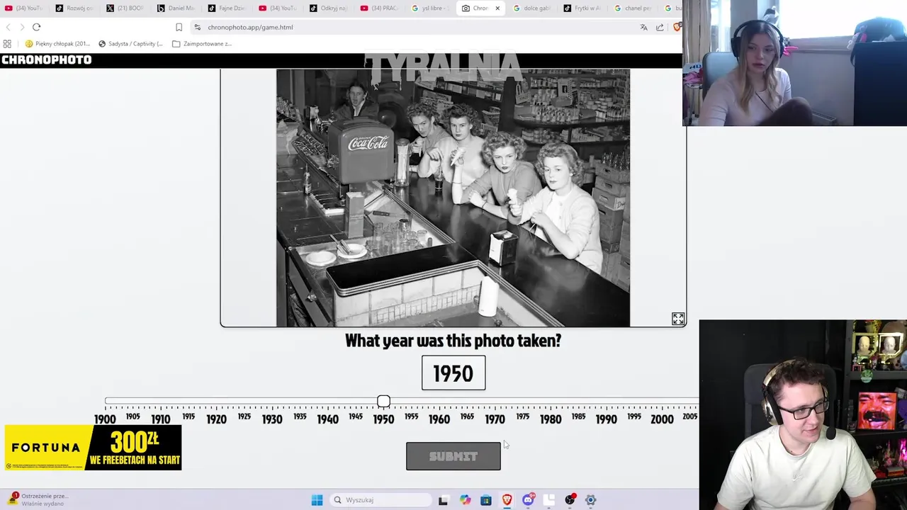Screen dimensions: 907x510
Task: Open the white app icon beside Discord
Action: point(549,500)
